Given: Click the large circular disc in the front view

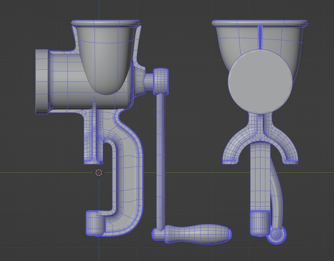Looking at the screenshot, I should (x=260, y=82).
